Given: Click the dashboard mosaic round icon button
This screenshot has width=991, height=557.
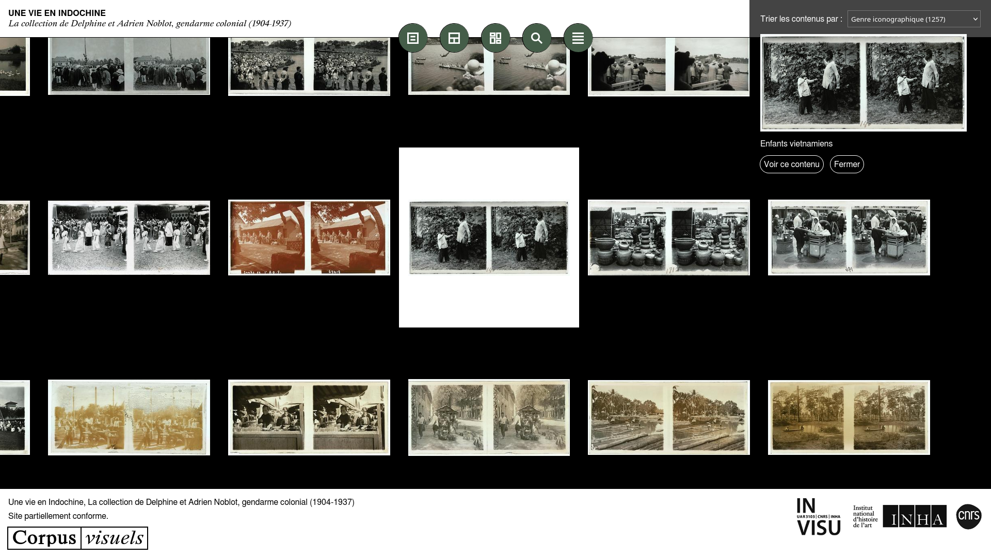Looking at the screenshot, I should (x=495, y=38).
